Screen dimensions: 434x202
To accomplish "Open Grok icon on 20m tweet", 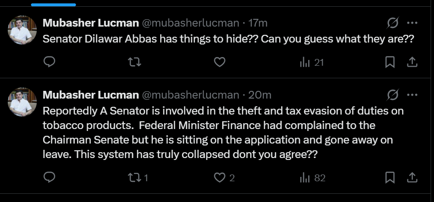I will point(392,95).
